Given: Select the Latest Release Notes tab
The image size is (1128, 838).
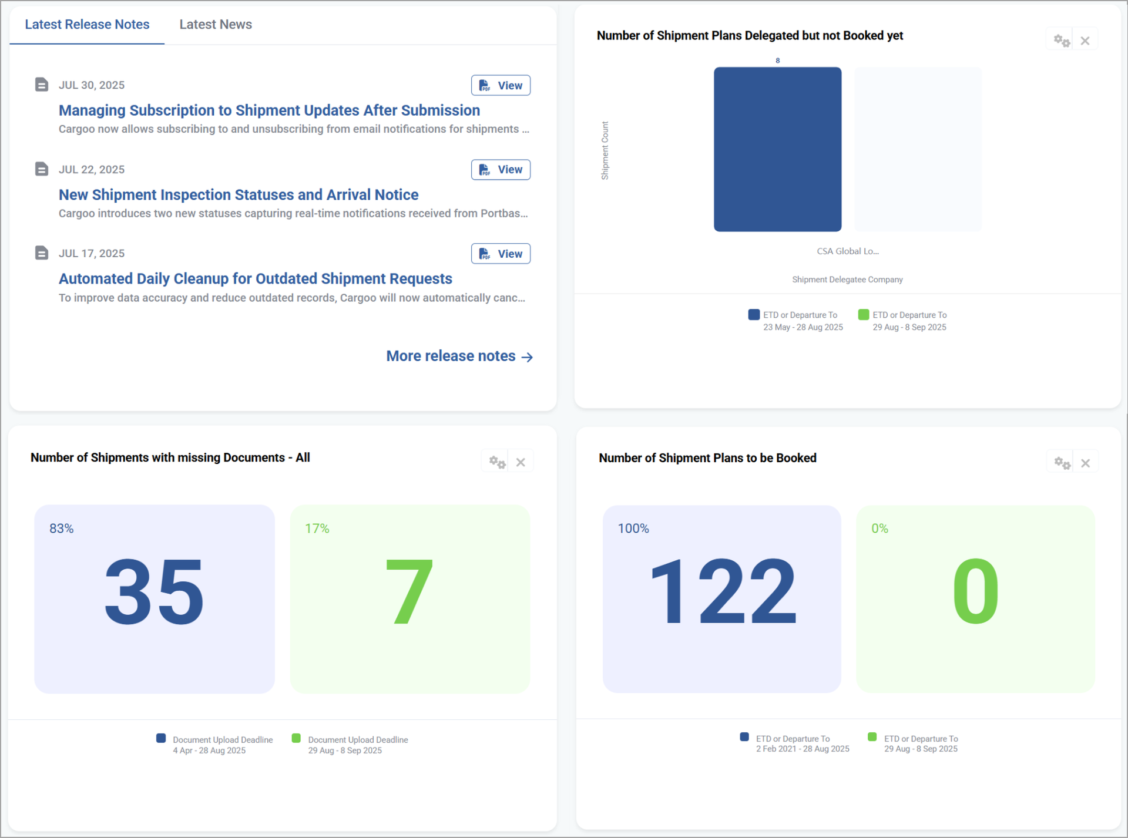Looking at the screenshot, I should (x=87, y=24).
